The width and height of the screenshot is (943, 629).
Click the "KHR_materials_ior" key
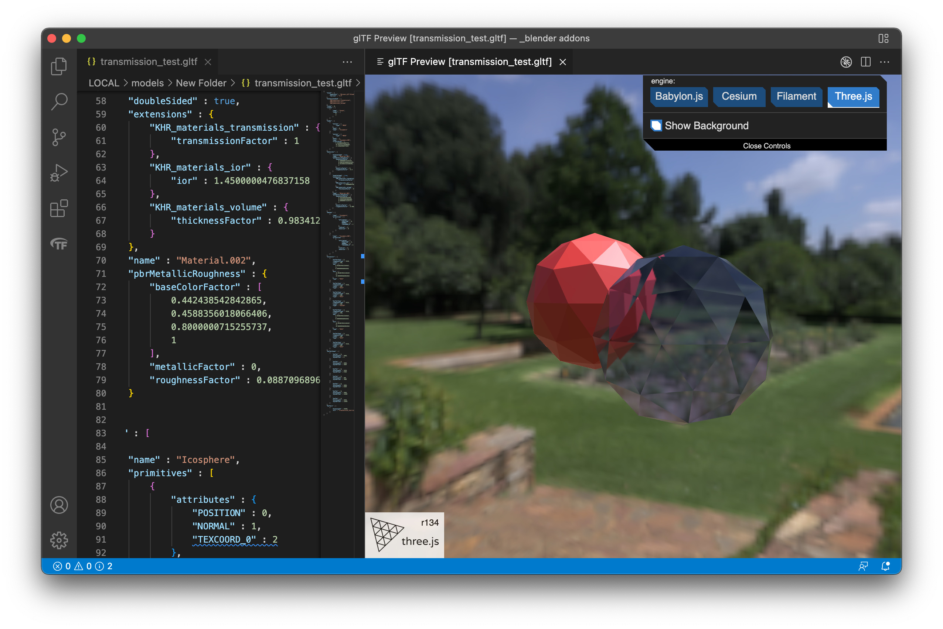click(x=200, y=167)
